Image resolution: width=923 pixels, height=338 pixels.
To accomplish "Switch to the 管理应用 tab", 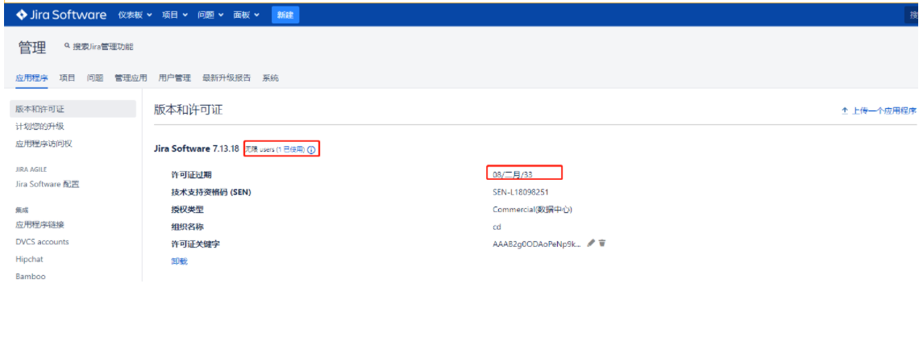I will tap(131, 77).
